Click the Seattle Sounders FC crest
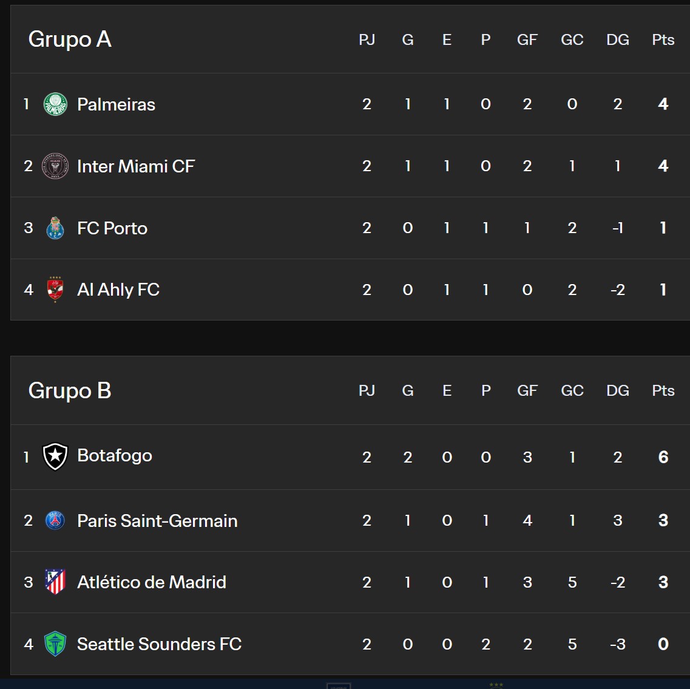This screenshot has width=690, height=689. (x=55, y=643)
